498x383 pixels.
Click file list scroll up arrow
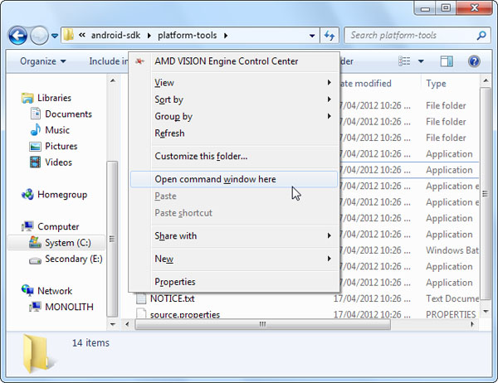click(x=486, y=80)
